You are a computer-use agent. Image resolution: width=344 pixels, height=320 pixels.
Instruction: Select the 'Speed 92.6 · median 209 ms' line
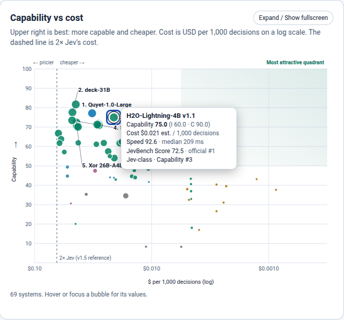point(165,142)
